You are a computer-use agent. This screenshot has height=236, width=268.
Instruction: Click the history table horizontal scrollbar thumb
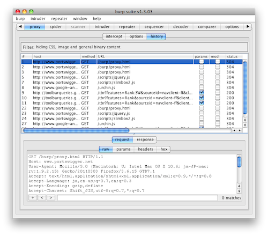[76, 131]
